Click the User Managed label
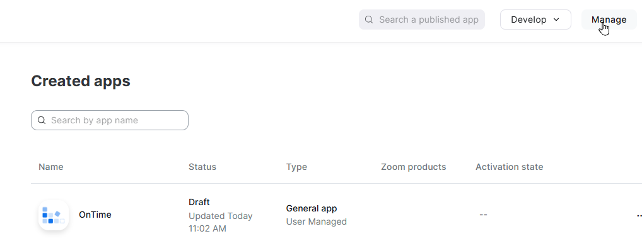The image size is (642, 241). 317,221
